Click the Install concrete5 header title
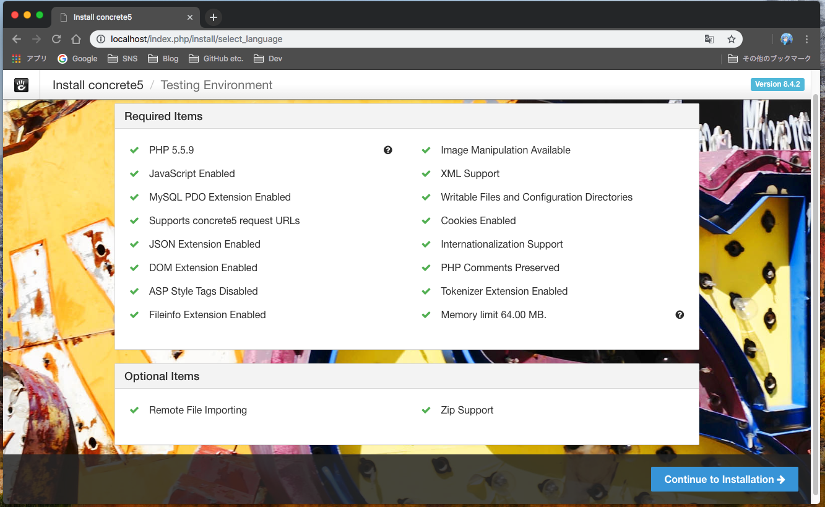Screen dimensions: 825x507 click(x=98, y=85)
